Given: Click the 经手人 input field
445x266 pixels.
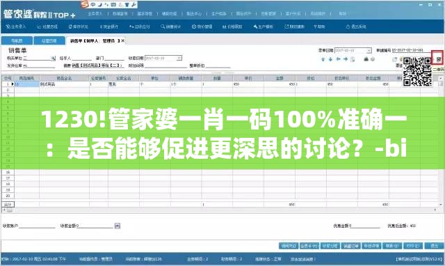Looking at the screenshot, I should (x=82, y=58).
